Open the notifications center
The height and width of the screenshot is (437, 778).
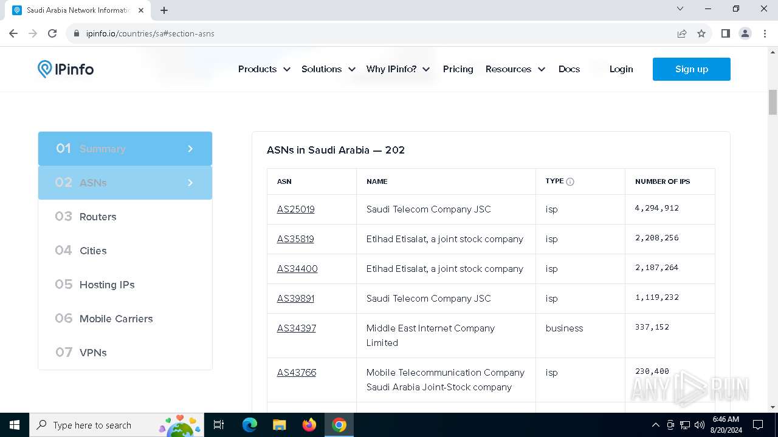tap(758, 425)
